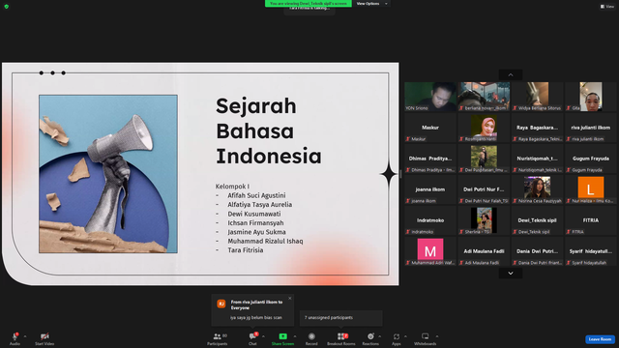Viewport: 619px width, 348px height.
Task: Select Adi Maulana Fadli participant tile
Action: [484, 251]
